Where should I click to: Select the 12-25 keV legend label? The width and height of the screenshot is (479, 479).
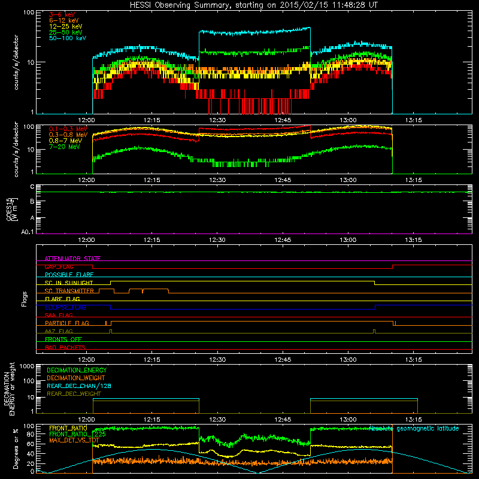tap(66, 26)
